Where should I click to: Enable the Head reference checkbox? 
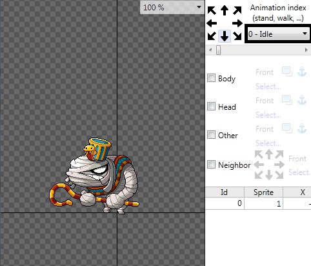[211, 107]
